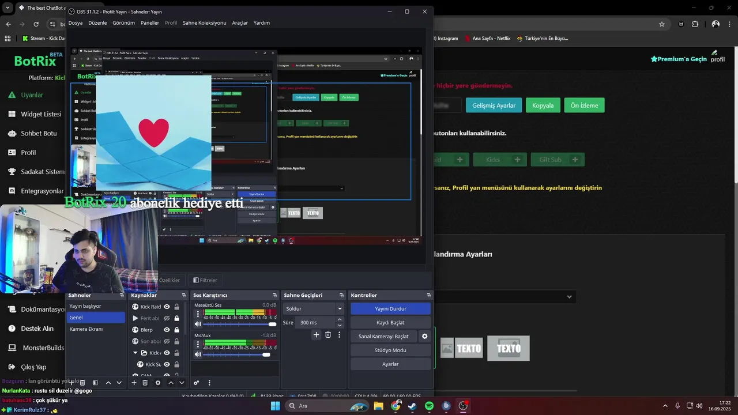Toggle visibility of Kick Su source
The height and width of the screenshot is (415, 738).
(x=167, y=364)
